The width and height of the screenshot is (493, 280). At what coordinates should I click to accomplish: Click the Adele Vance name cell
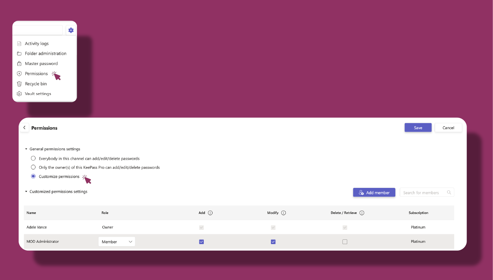click(37, 228)
